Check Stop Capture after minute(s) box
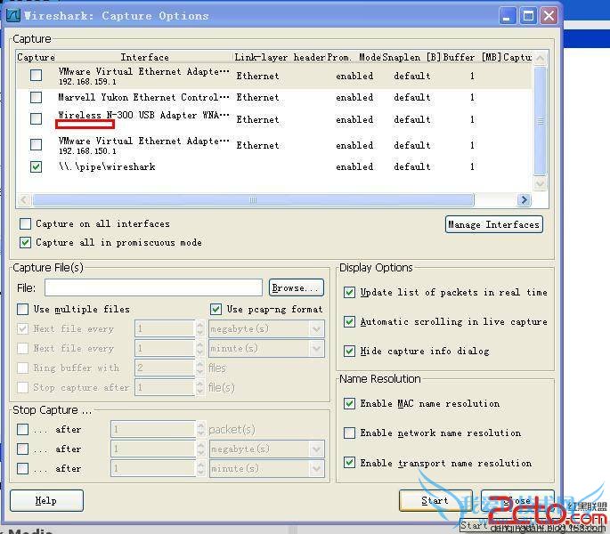 tap(23, 468)
